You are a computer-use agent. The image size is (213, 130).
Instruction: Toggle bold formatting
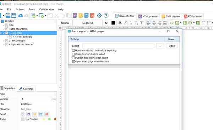tap(120, 23)
